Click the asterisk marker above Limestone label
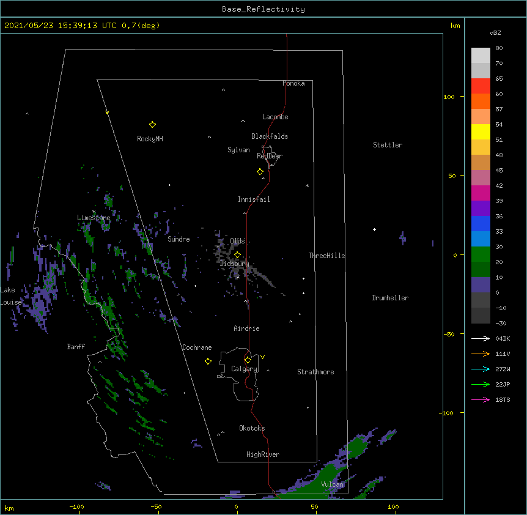 pos(94,212)
